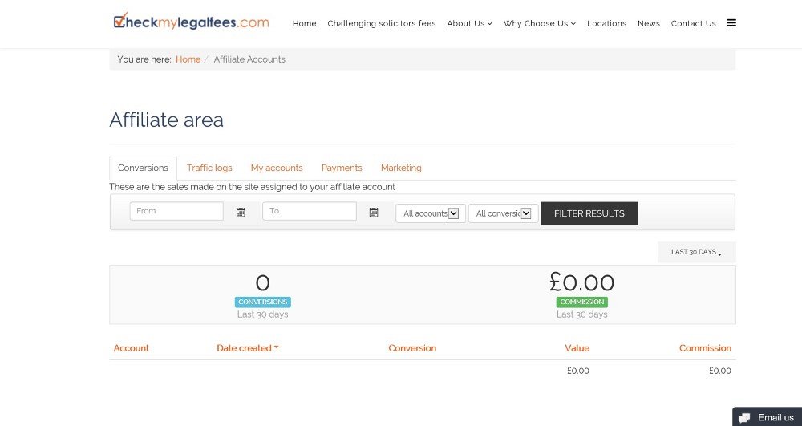Switch to the My accounts tab

(277, 168)
